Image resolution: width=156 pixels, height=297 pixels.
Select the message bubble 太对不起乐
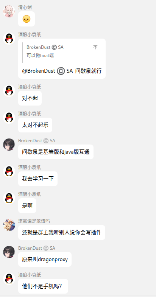pyautogui.click(x=35, y=125)
